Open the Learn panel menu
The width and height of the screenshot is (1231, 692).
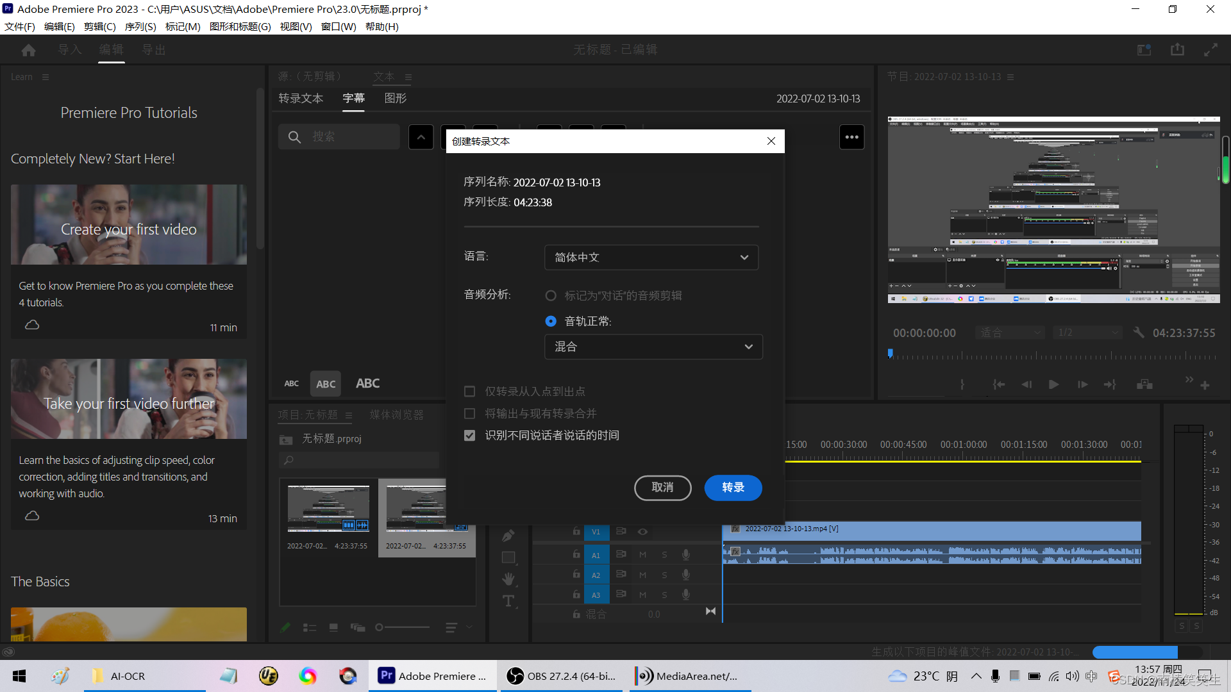coord(45,77)
